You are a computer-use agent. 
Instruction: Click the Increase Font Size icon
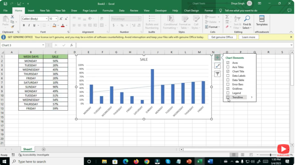coord(62,19)
